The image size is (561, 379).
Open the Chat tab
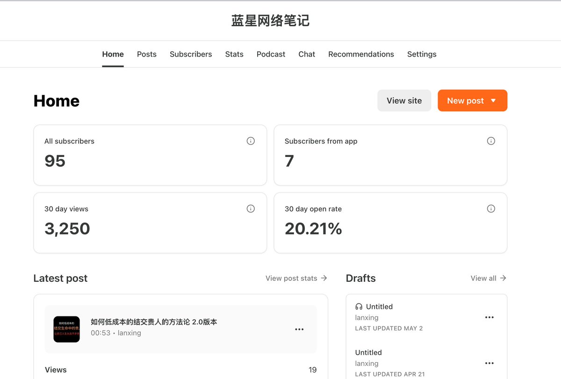pos(307,54)
